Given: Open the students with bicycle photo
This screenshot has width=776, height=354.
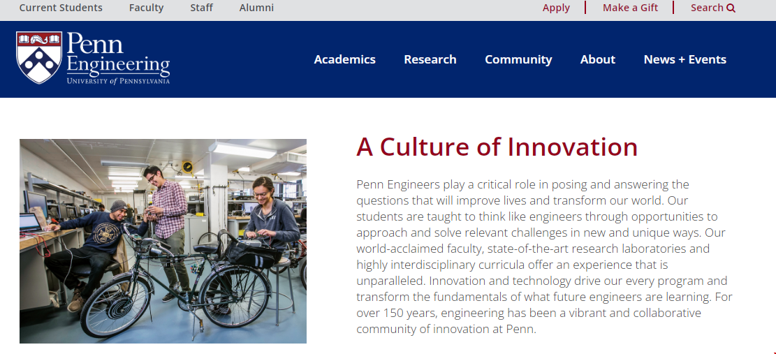Looking at the screenshot, I should pyautogui.click(x=163, y=241).
